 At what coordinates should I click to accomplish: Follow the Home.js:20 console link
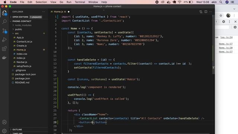[226, 48]
